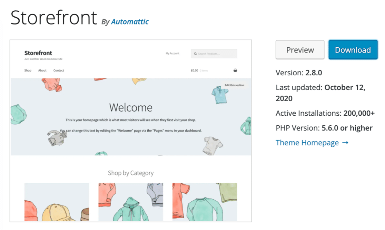Click the large Storefront page title
Viewport: 385px width, 230px height.
click(54, 18)
